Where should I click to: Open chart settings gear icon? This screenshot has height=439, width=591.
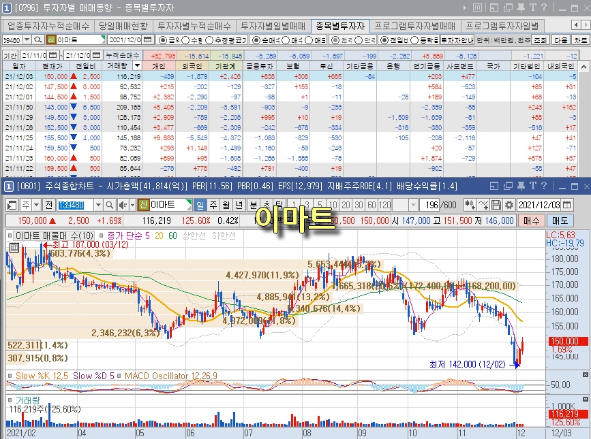509,205
